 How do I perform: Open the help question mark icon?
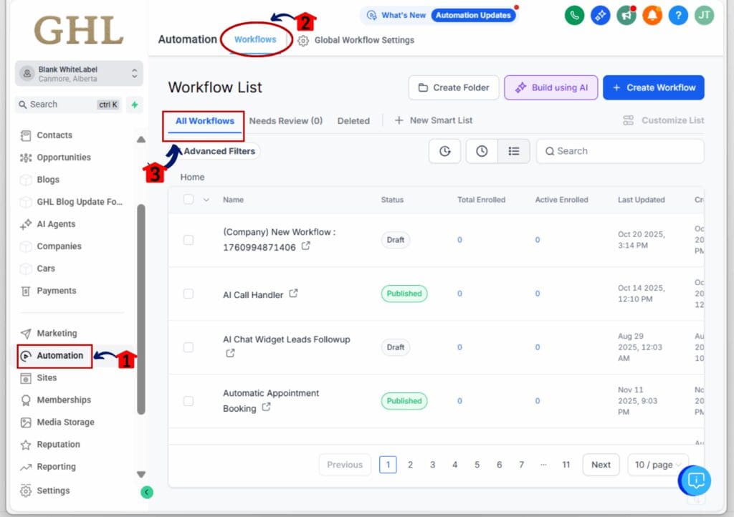[x=677, y=15]
